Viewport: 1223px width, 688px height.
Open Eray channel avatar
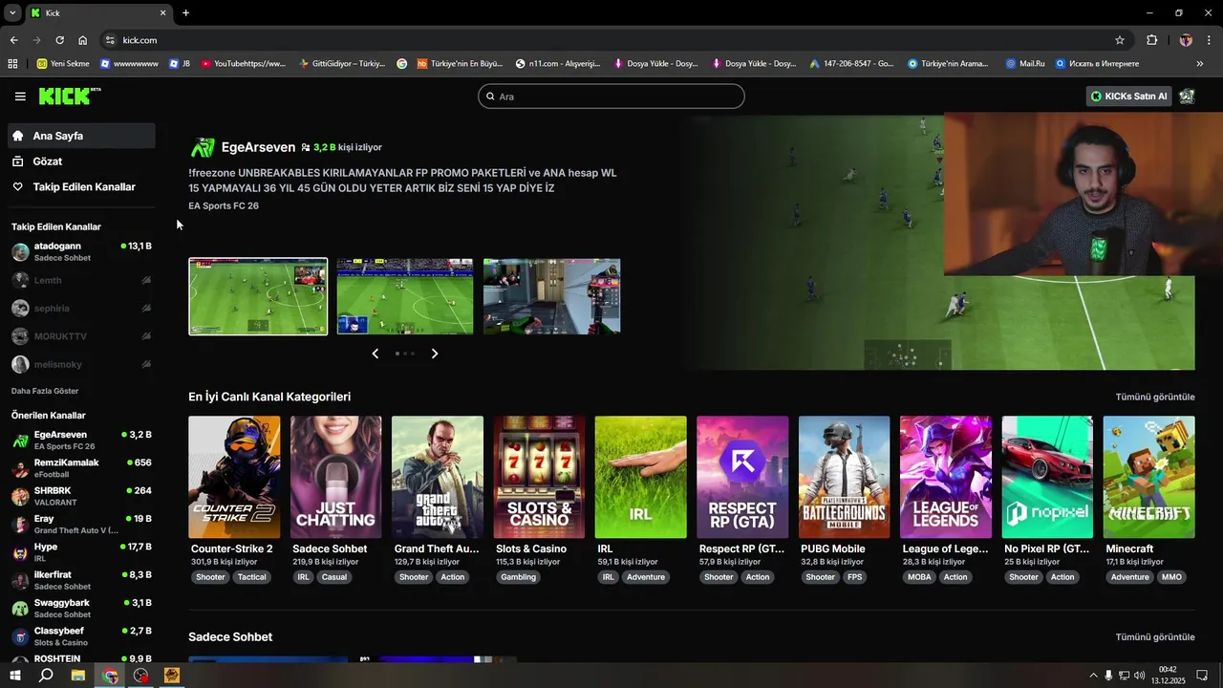pyautogui.click(x=20, y=525)
